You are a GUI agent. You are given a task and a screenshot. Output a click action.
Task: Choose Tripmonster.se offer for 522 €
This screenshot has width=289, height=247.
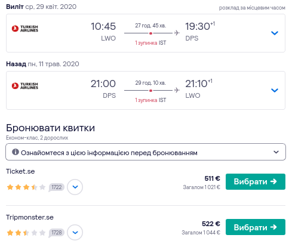tap(256, 227)
